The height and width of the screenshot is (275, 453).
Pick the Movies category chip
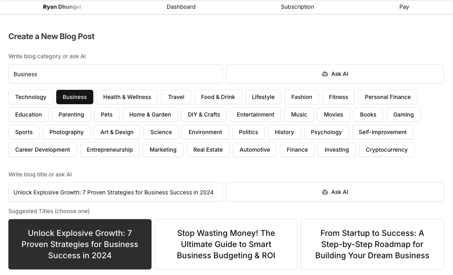click(x=333, y=115)
